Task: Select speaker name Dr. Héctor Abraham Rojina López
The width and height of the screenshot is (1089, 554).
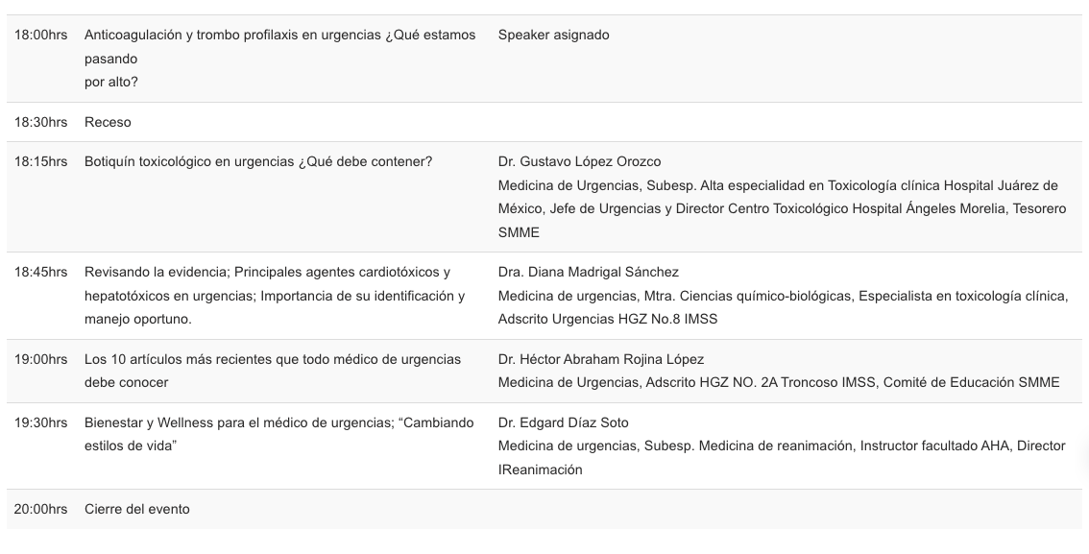Action: [601, 360]
